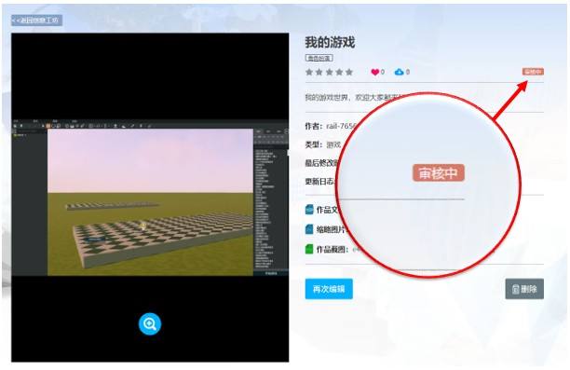This screenshot has height=370, width=570.
Task: Click the blue cloud download icon
Action: (x=399, y=72)
